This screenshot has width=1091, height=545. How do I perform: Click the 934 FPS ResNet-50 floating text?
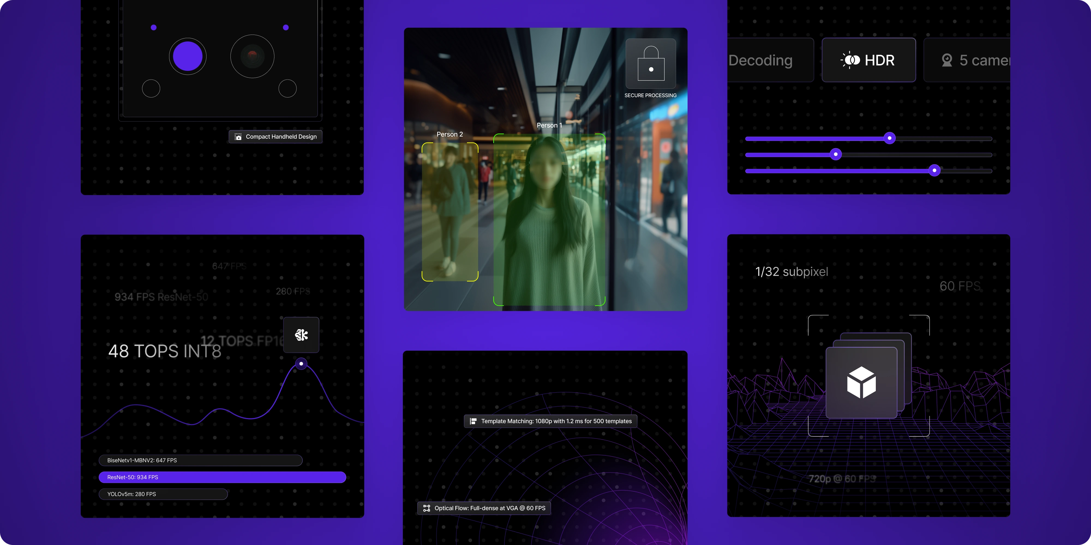tap(161, 297)
